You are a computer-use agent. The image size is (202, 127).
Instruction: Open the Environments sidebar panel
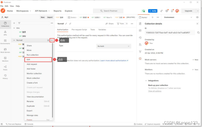coord(5,42)
